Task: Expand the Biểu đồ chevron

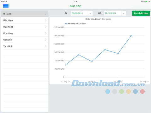Action: 46,14
